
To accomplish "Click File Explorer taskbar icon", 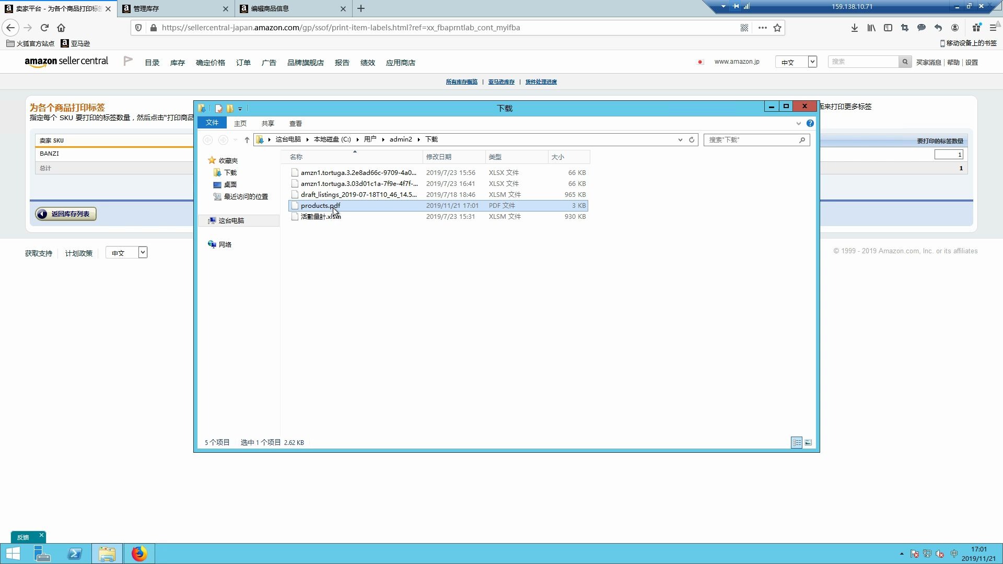I will (x=107, y=554).
